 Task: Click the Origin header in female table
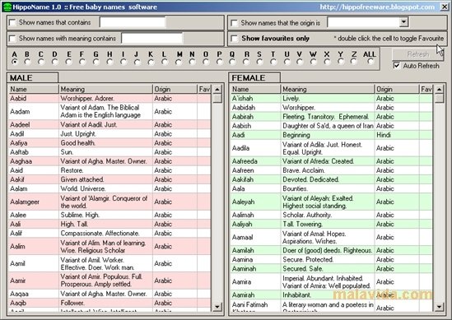coord(397,89)
